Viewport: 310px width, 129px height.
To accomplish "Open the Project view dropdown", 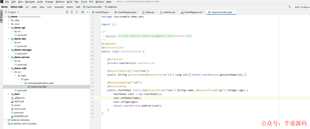I will click(18, 12).
